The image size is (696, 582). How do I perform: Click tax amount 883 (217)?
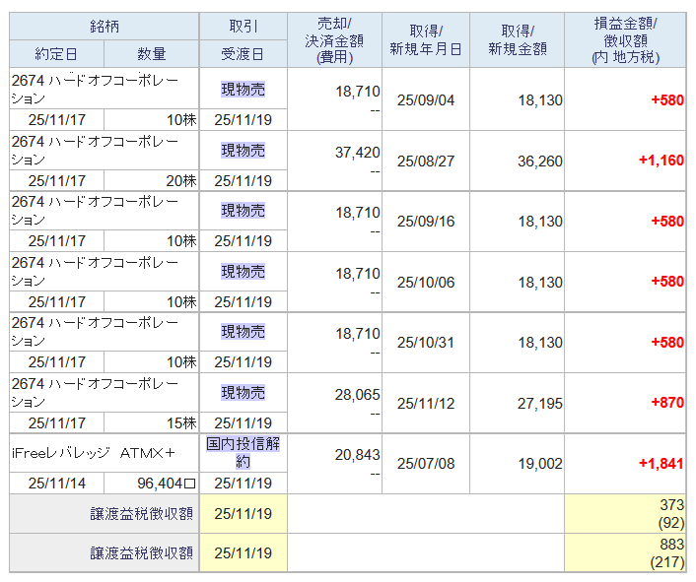click(x=667, y=553)
